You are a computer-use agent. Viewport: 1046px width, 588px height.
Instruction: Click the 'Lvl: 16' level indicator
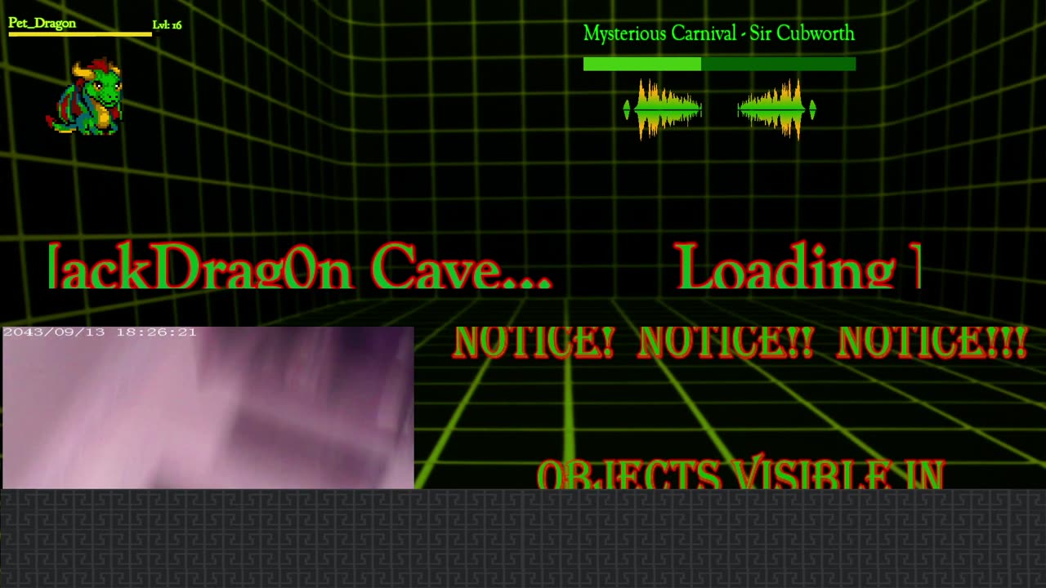[167, 25]
